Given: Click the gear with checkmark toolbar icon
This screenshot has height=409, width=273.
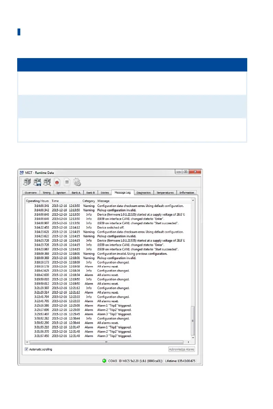Looking at the screenshot, I should coord(77,182).
